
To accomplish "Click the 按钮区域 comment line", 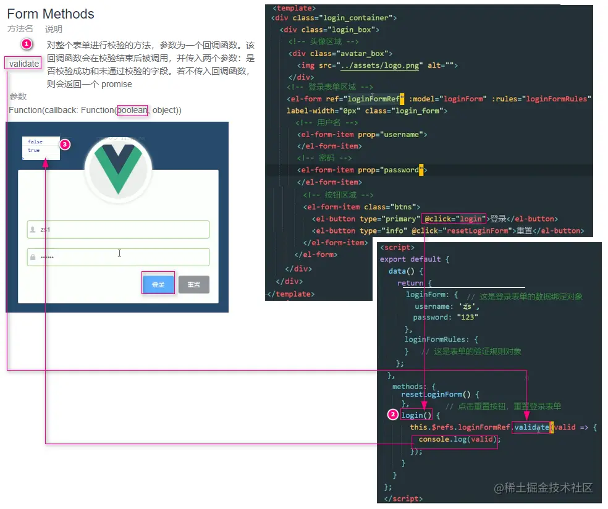I will click(338, 195).
